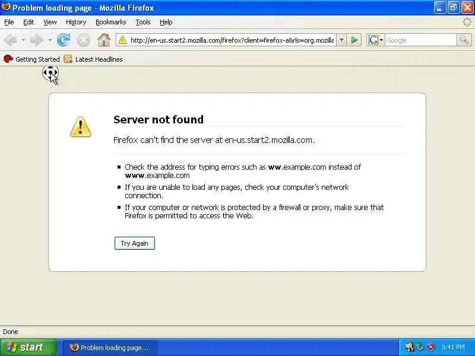This screenshot has width=475, height=356.
Task: Open the History menu
Action: [x=76, y=22]
